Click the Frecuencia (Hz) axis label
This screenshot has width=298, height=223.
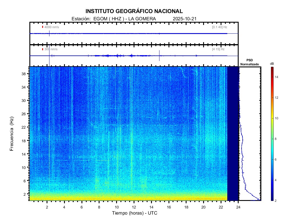click(12, 134)
